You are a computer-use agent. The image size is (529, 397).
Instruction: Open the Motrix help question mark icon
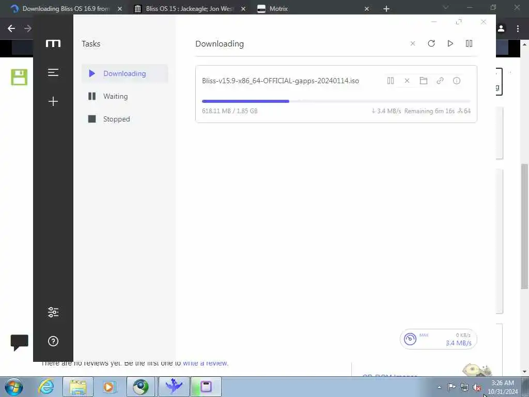pos(53,341)
